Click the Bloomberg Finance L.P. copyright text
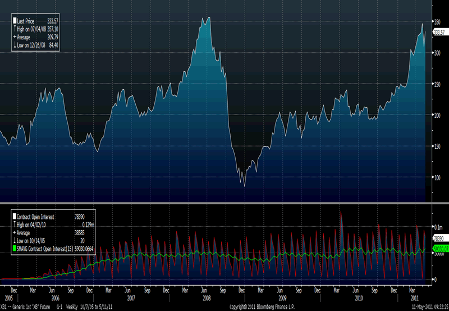The width and height of the screenshot is (449, 311). (262, 307)
